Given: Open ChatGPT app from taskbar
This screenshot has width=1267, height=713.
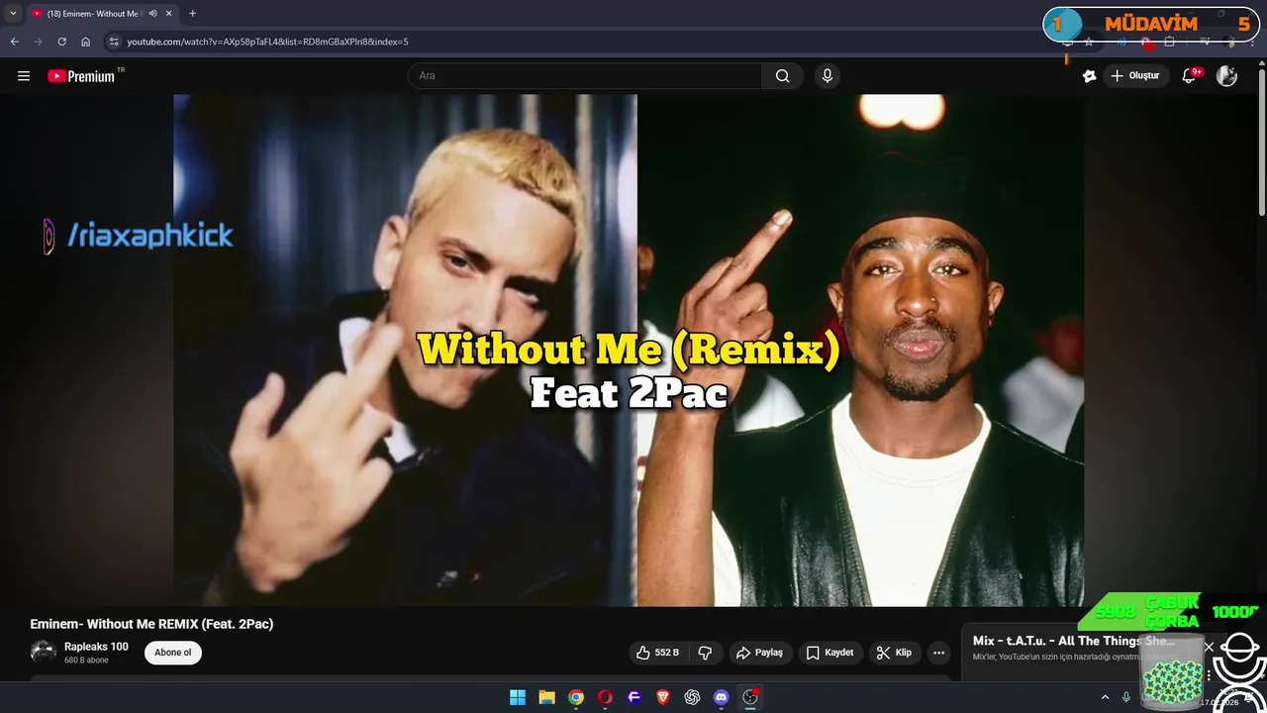Looking at the screenshot, I should point(692,697).
